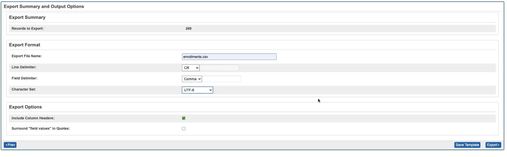
Task: Open the Line Delimiter CR dropdown
Action: point(190,68)
